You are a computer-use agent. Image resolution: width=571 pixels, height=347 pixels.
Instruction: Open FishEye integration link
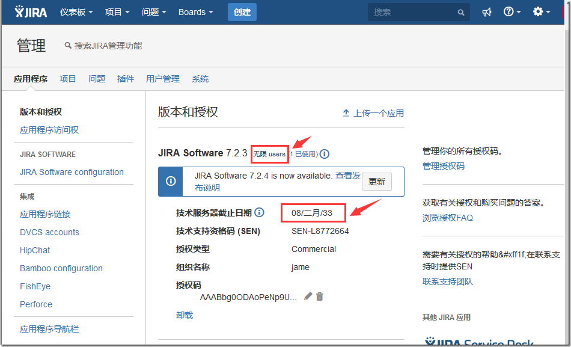(35, 286)
